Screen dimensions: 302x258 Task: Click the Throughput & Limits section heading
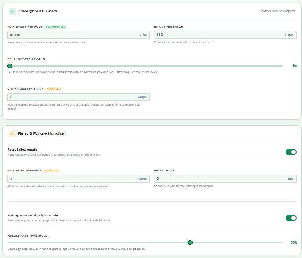[x=38, y=11]
